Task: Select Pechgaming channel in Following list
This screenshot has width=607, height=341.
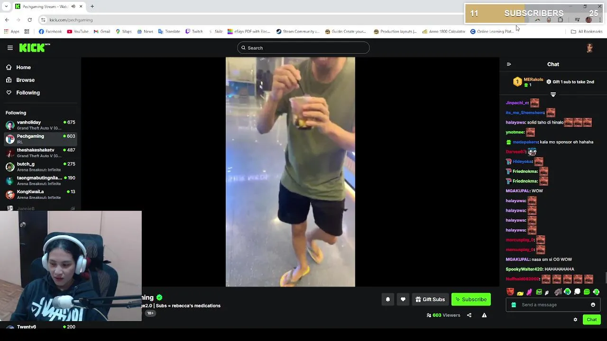Action: coord(40,139)
